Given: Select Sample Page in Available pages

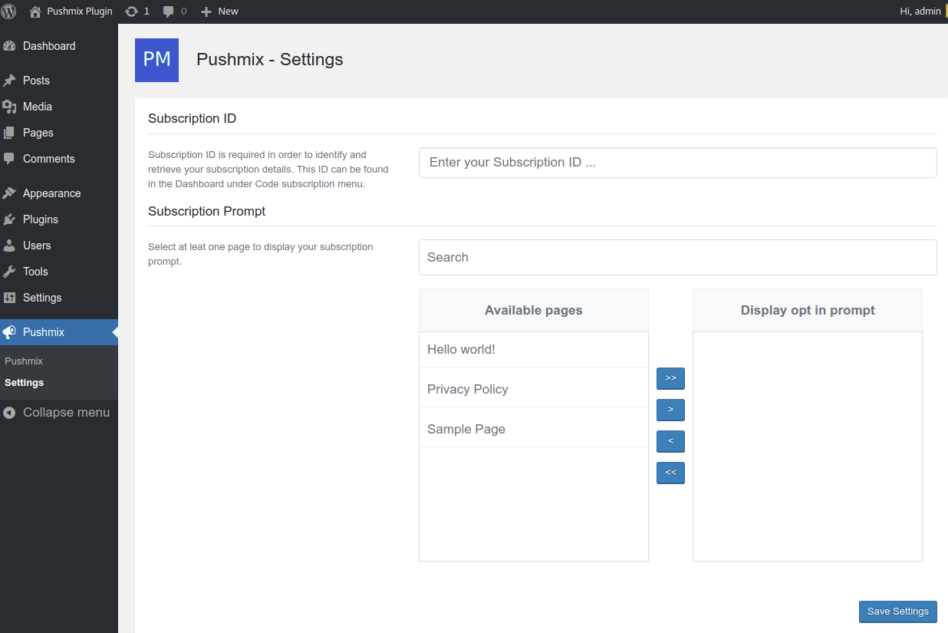Looking at the screenshot, I should [534, 429].
